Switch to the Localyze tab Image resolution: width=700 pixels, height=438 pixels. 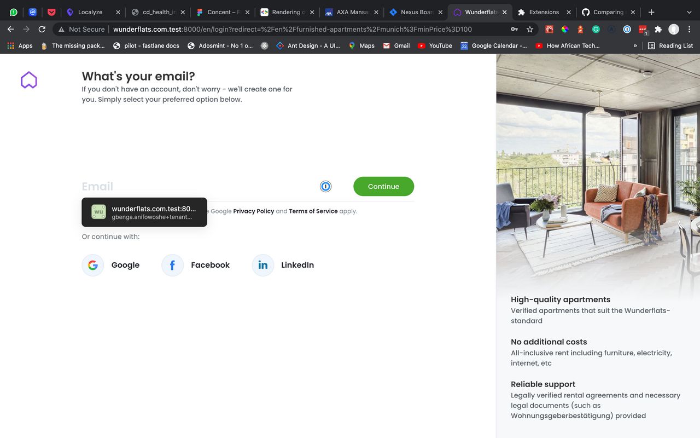93,12
